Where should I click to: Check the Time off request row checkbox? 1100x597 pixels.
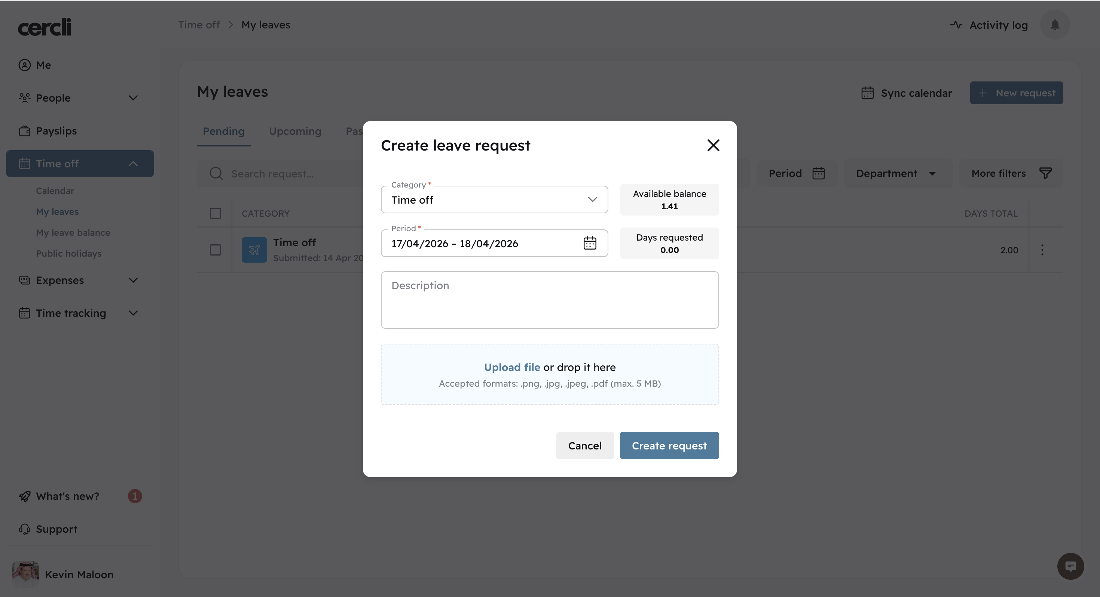point(216,250)
